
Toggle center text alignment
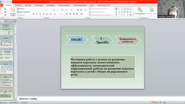(x=70, y=14)
